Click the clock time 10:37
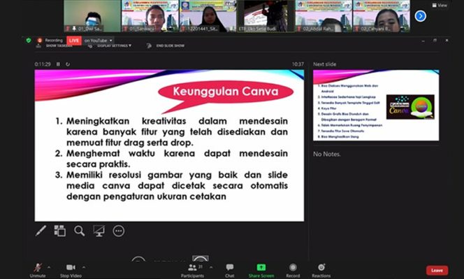This screenshot has height=279, width=464. pos(298,64)
